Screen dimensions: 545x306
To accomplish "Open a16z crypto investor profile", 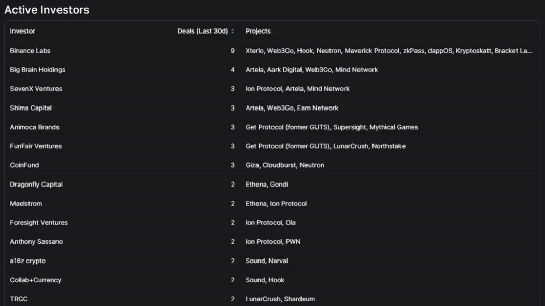I will 27,261.
